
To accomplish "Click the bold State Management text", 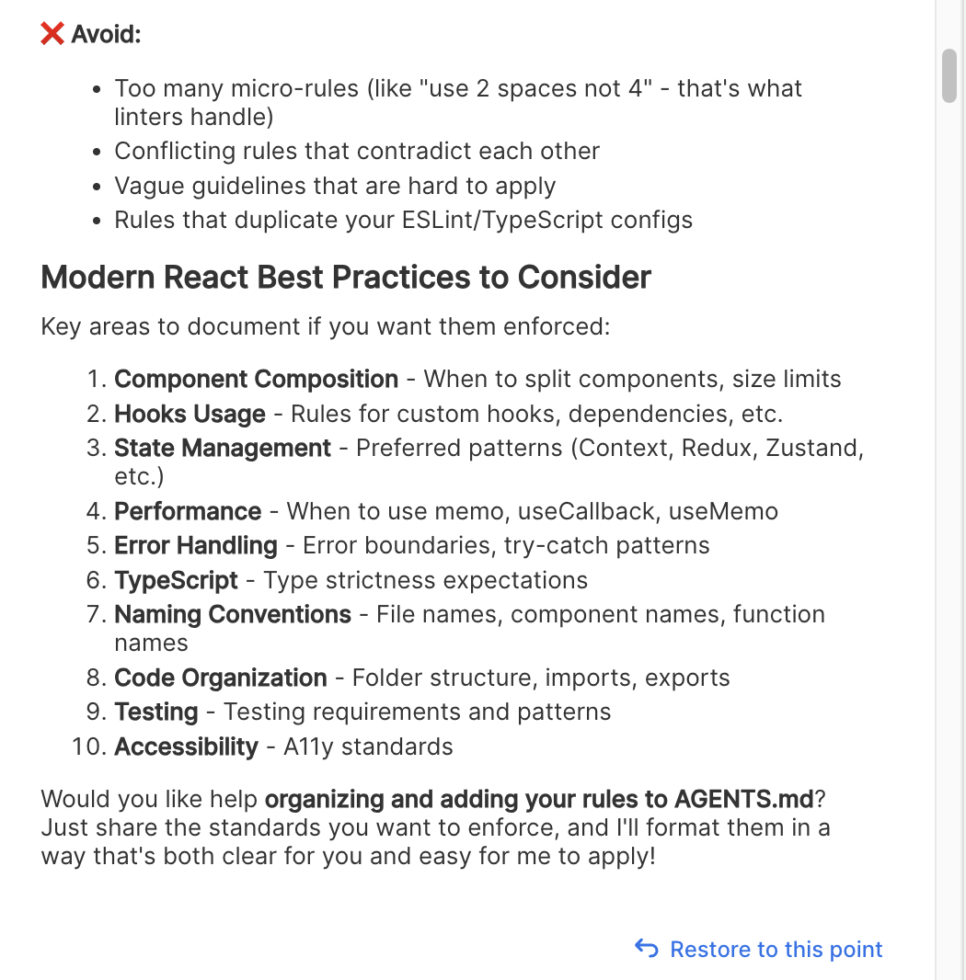I will [x=222, y=448].
